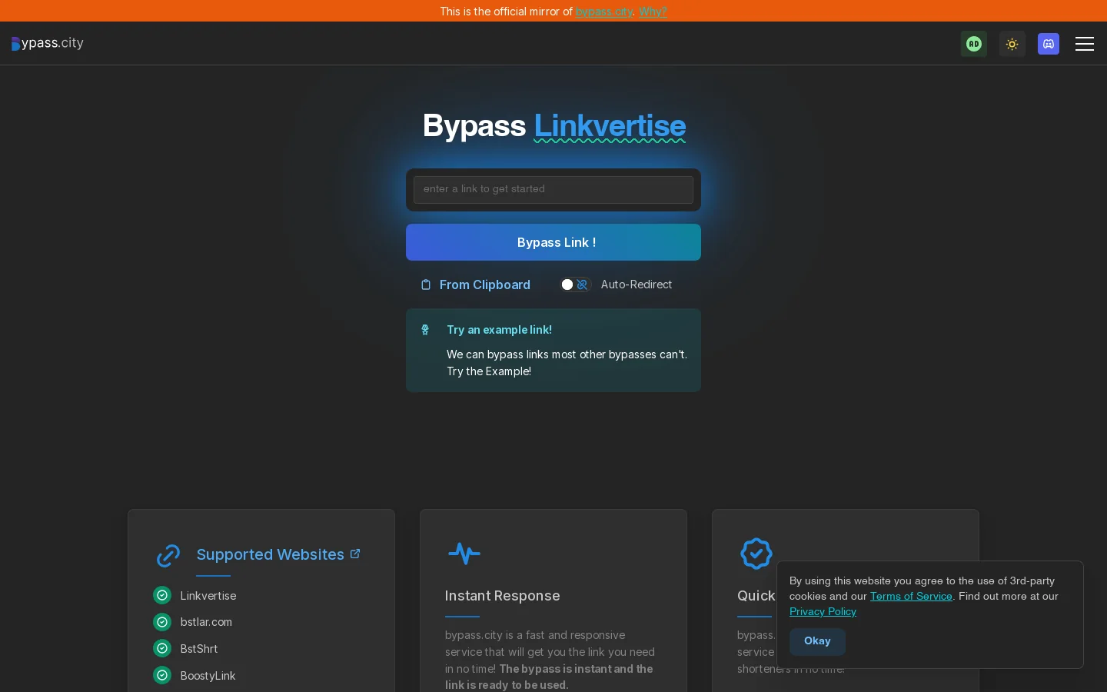Click BoostyLink in the supported list
The width and height of the screenshot is (1107, 692).
(208, 676)
